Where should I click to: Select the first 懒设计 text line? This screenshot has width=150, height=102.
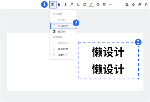pos(108,52)
